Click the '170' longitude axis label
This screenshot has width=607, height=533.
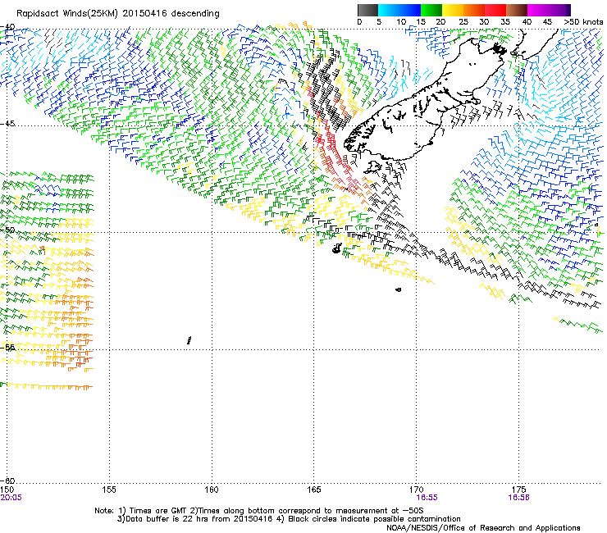pos(416,490)
